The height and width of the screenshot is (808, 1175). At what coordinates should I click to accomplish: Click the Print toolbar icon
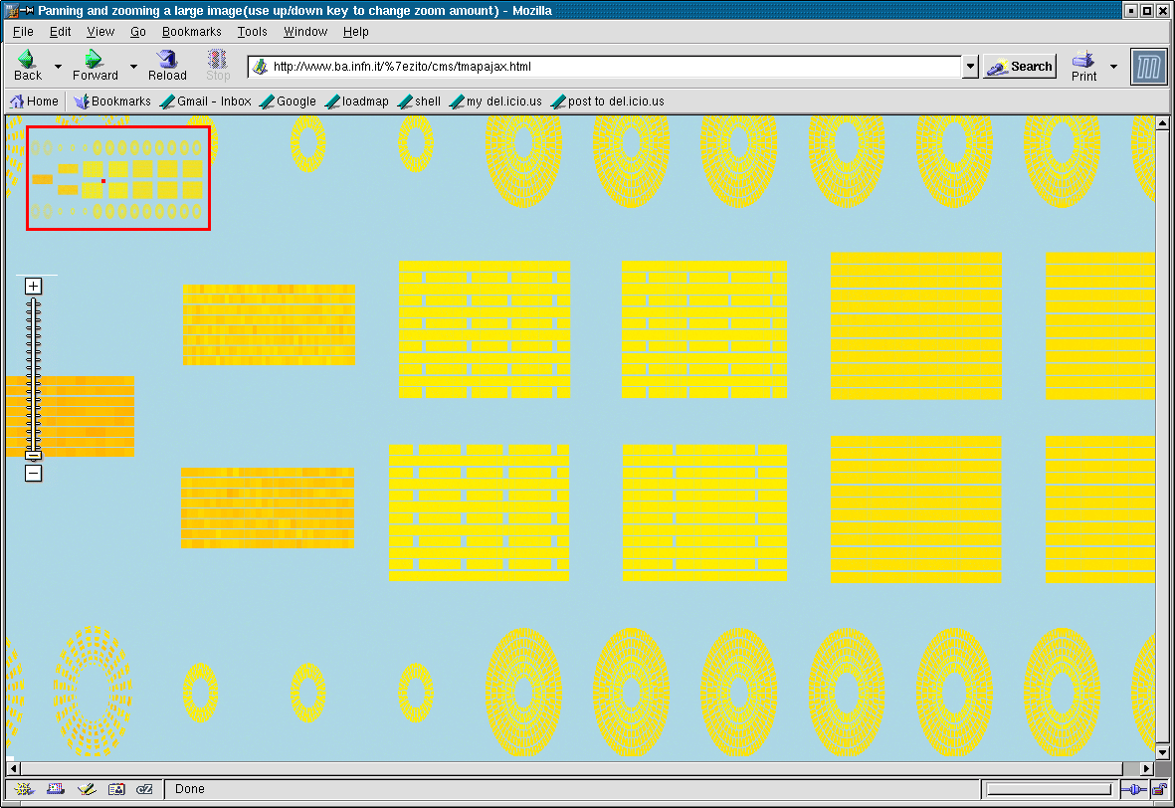1083,66
